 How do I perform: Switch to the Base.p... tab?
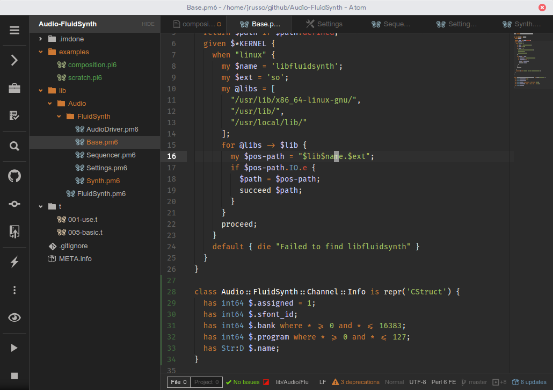pyautogui.click(x=259, y=24)
